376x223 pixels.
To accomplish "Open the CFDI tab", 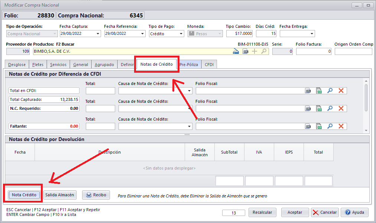I will pos(209,65).
